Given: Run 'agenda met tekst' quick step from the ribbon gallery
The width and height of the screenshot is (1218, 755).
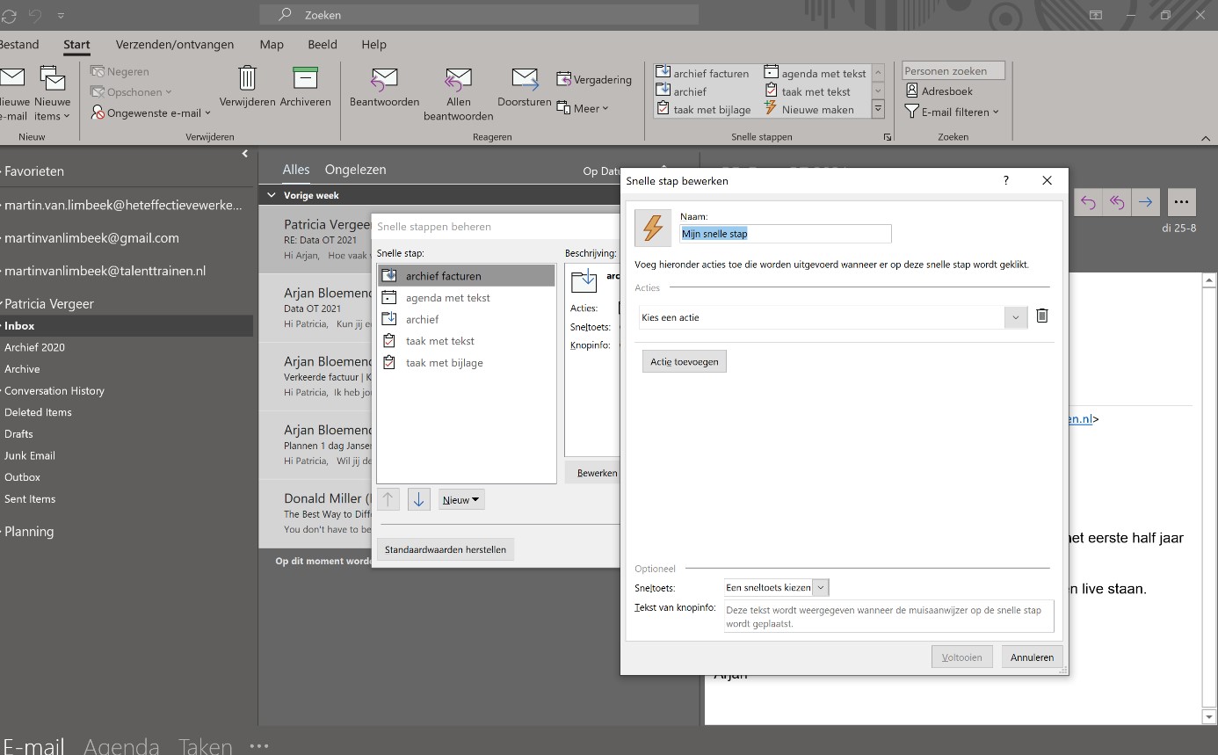Looking at the screenshot, I should click(816, 74).
